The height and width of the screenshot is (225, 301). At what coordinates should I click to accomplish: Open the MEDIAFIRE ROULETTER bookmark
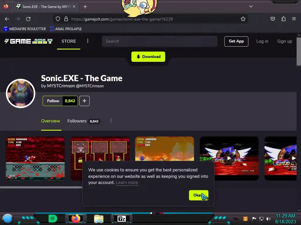[25, 29]
